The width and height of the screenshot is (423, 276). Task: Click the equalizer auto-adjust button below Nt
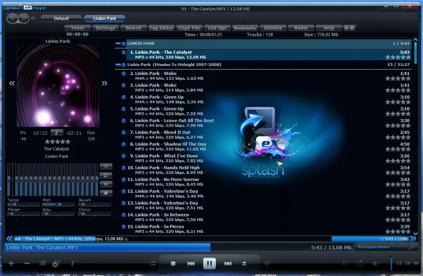tap(106, 193)
